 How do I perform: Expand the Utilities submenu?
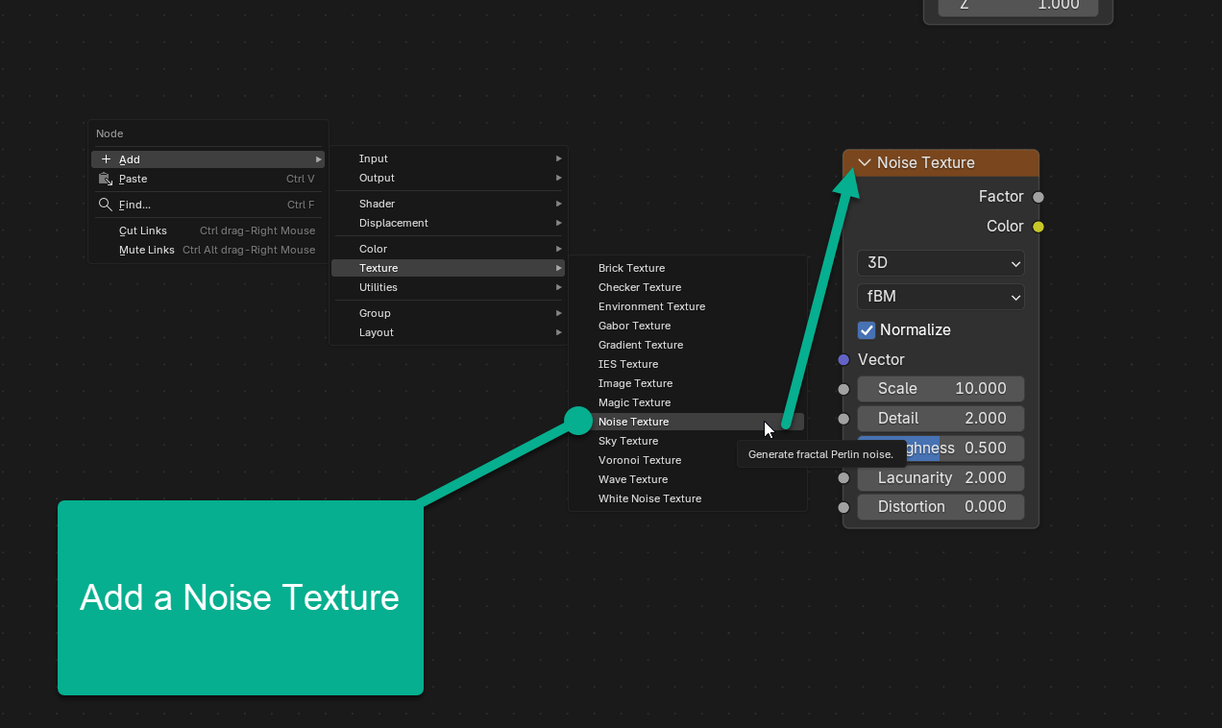click(449, 287)
